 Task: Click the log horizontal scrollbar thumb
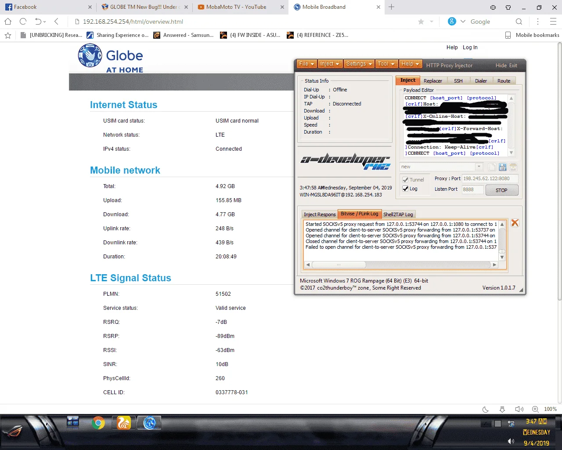tap(339, 265)
